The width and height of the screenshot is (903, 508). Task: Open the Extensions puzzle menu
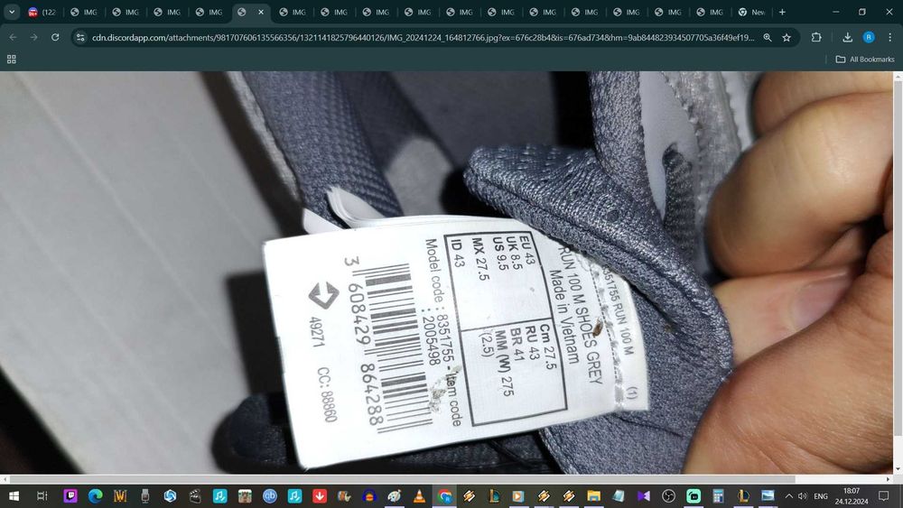click(x=816, y=37)
